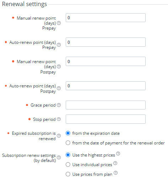Select from the date of payment option
Image resolution: width=168 pixels, height=179 pixels.
tap(68, 143)
